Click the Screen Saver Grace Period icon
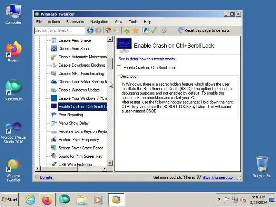 click(54, 148)
